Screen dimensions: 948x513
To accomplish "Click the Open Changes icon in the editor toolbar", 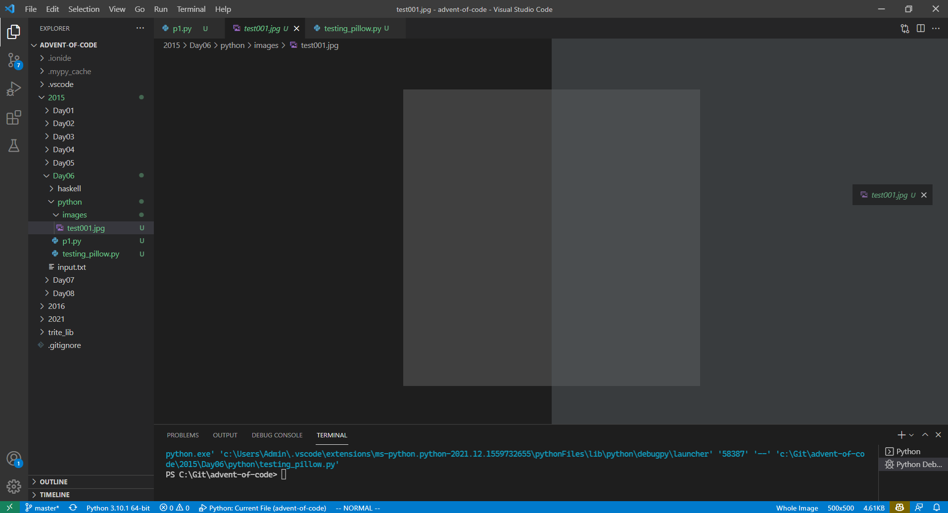I will pos(905,29).
